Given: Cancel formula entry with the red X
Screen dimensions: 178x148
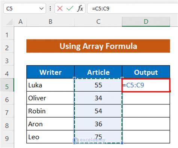Looking at the screenshot, I should (60, 9).
